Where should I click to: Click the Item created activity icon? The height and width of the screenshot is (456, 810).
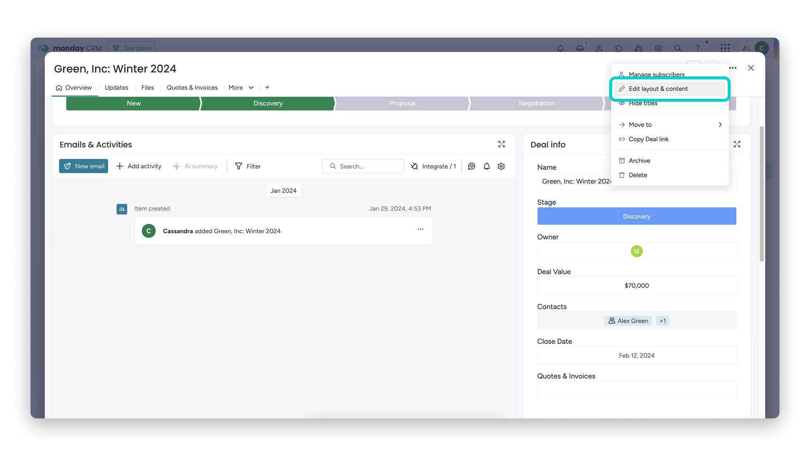click(122, 209)
